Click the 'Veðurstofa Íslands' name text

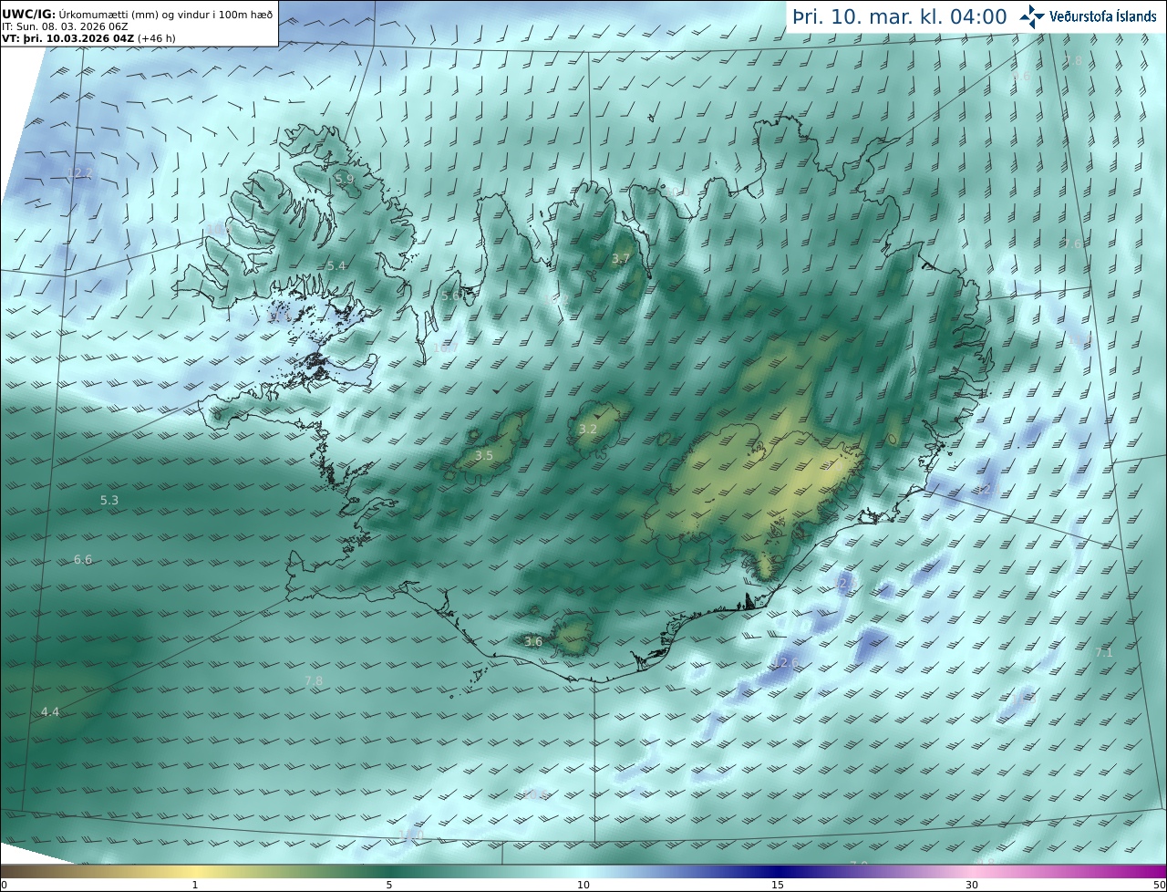tap(1102, 16)
